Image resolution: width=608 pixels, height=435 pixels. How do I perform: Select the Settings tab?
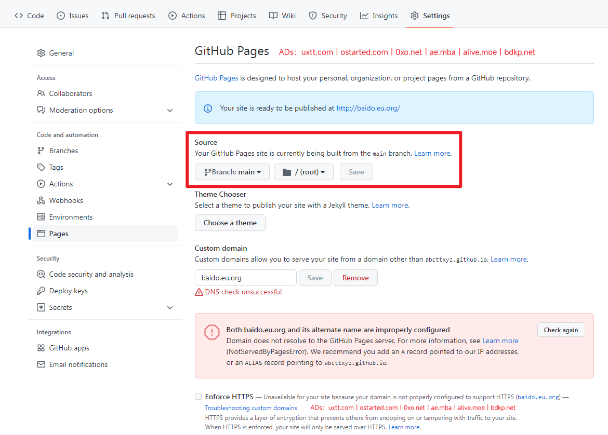[430, 16]
